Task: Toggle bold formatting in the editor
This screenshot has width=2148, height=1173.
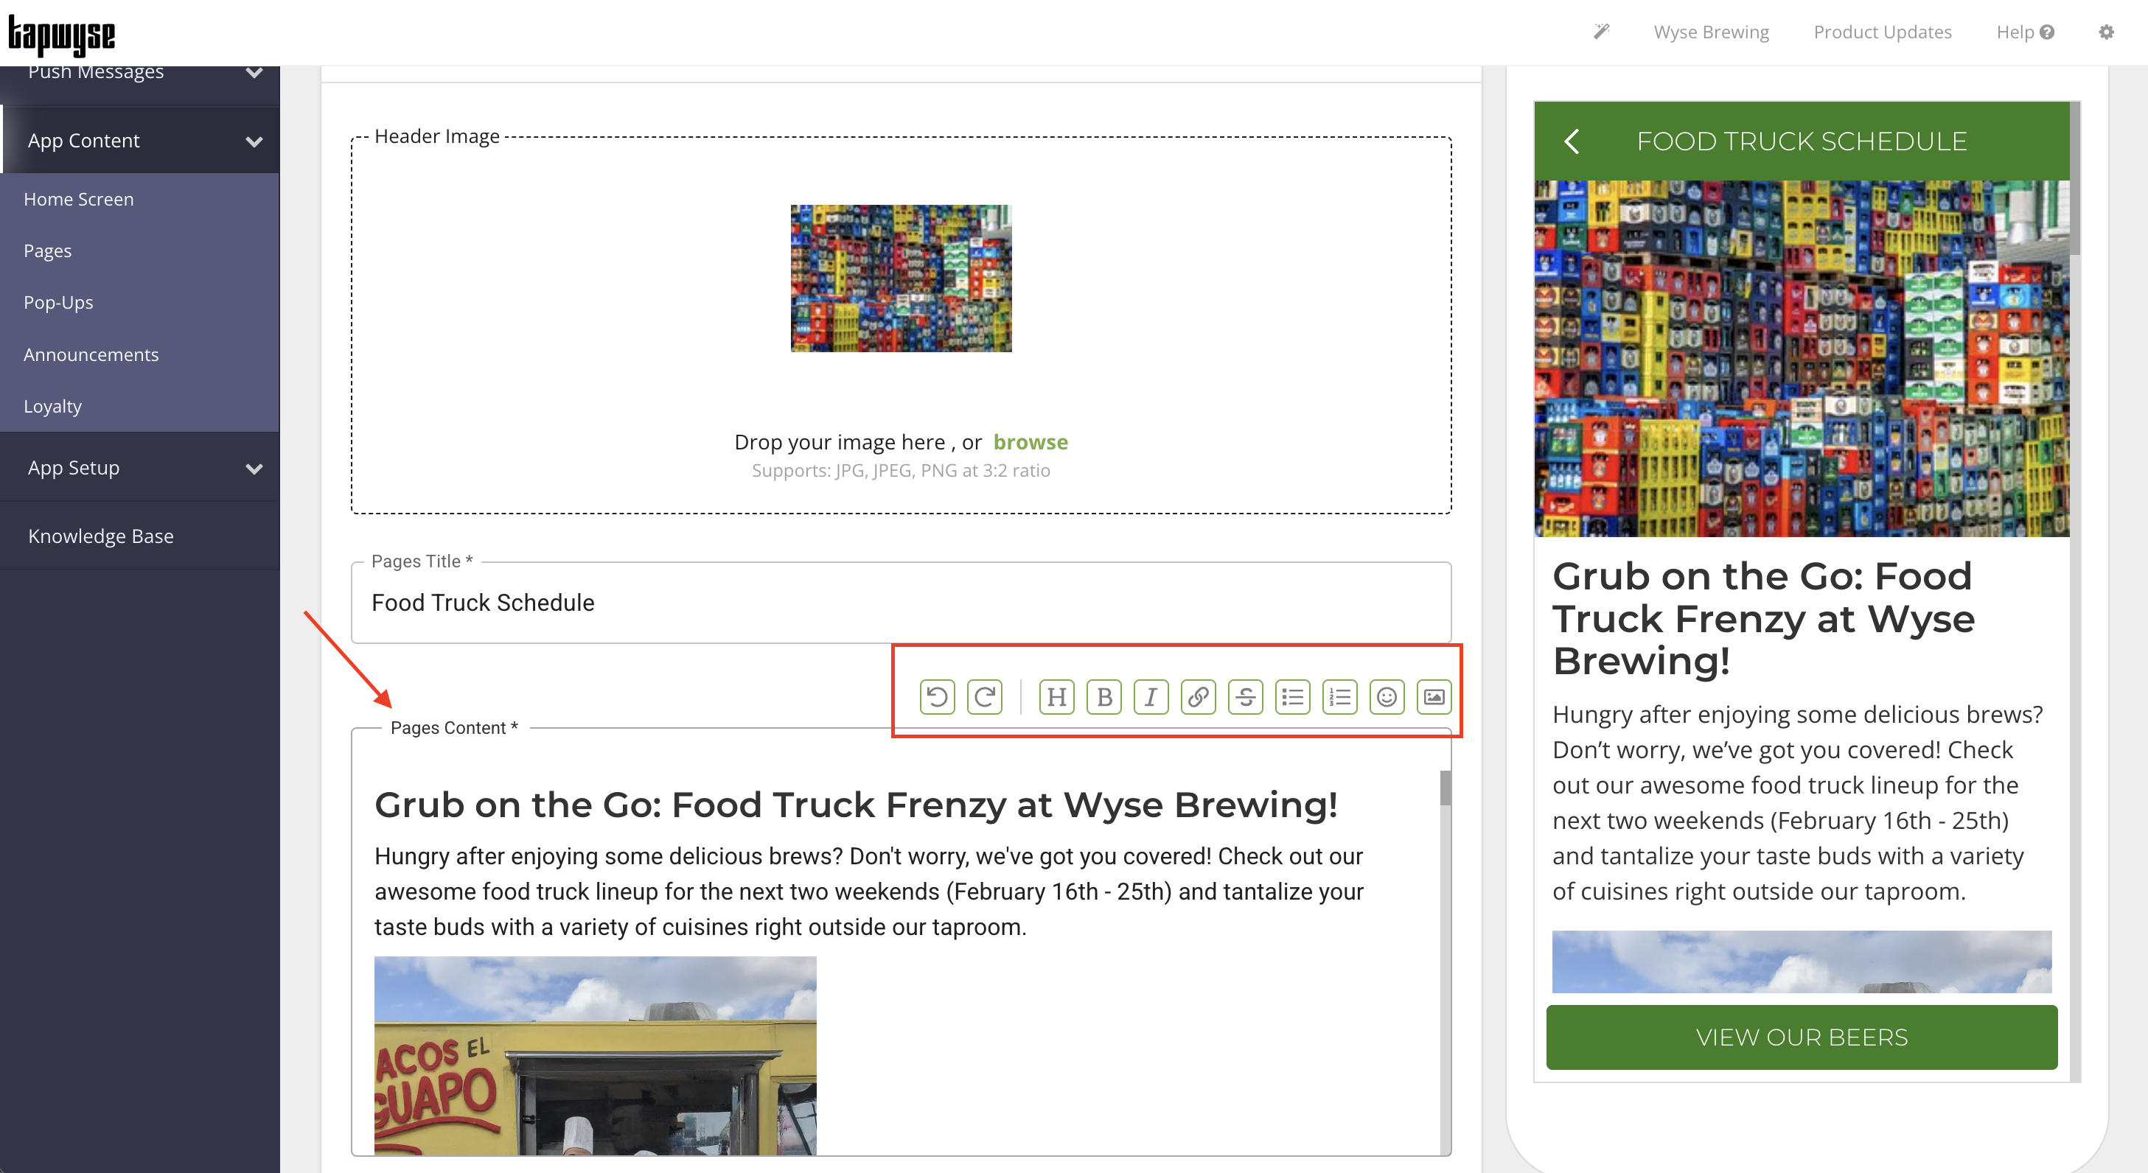Action: point(1104,697)
